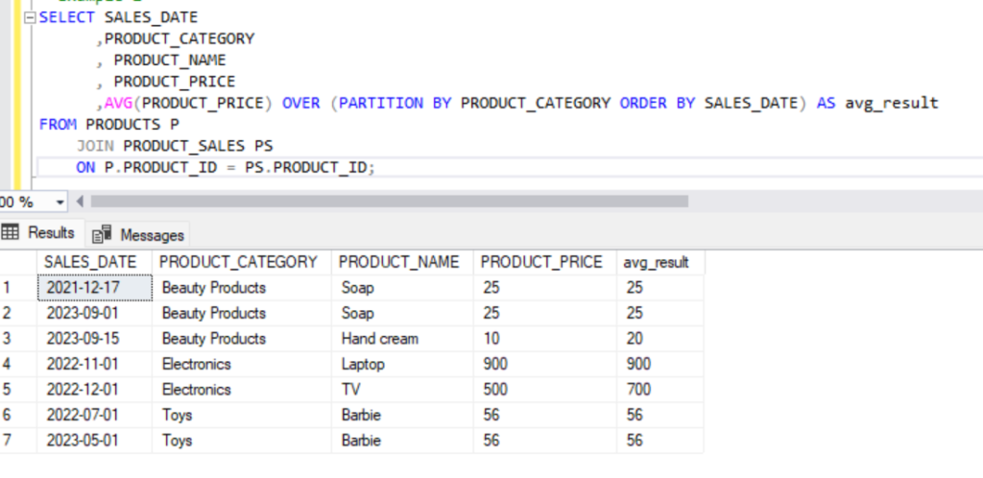983x478 pixels.
Task: Open the Messages tab
Action: 139,234
